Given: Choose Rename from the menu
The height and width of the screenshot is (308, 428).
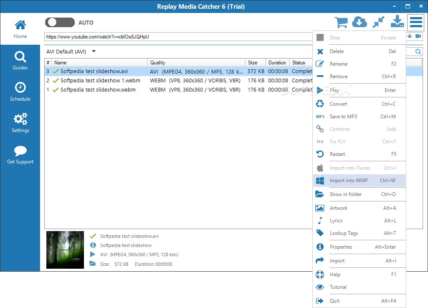Looking at the screenshot, I should coord(359,64).
